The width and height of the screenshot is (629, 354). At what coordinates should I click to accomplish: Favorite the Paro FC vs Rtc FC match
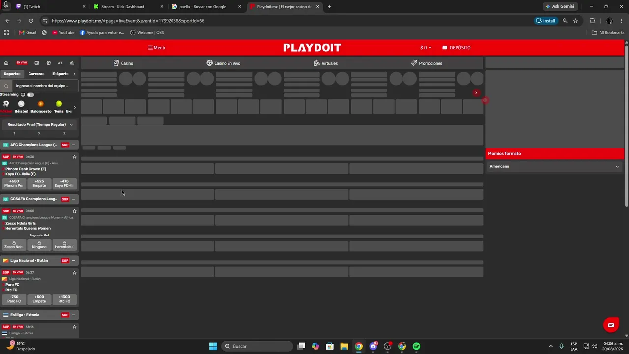point(75,272)
